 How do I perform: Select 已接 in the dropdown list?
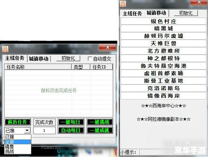18,137
